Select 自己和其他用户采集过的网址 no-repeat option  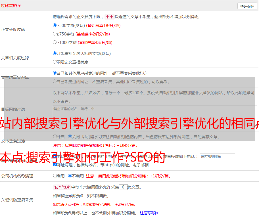pyautogui.click(x=55, y=73)
